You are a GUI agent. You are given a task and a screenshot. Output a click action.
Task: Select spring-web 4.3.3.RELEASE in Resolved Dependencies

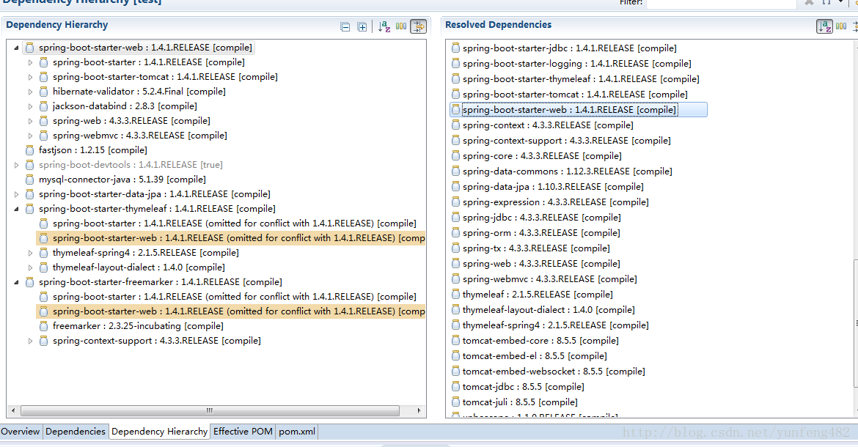pos(541,263)
